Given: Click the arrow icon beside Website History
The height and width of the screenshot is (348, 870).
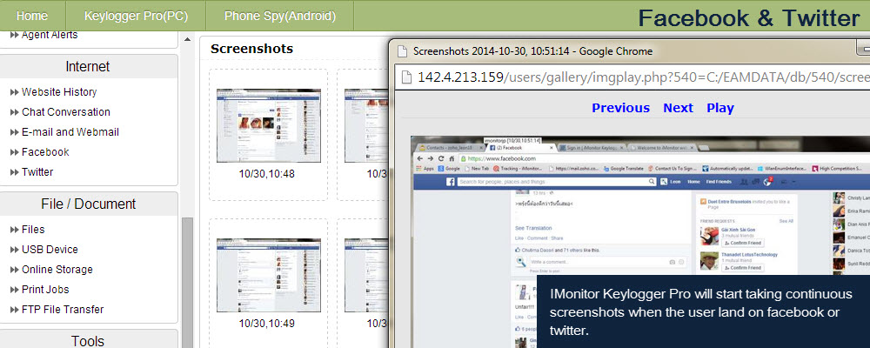Looking at the screenshot, I should [x=15, y=92].
